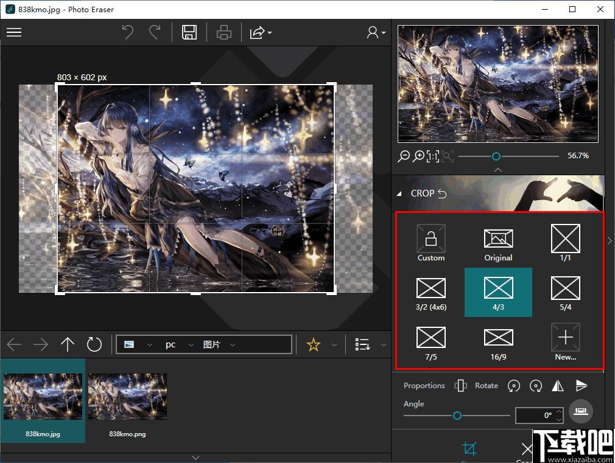Click the sort list view icon

(362, 344)
